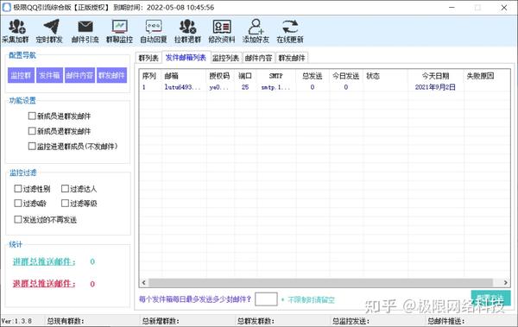Check 监控进退群成员(不发邮件) option
This screenshot has width=518, height=327.
coord(32,146)
